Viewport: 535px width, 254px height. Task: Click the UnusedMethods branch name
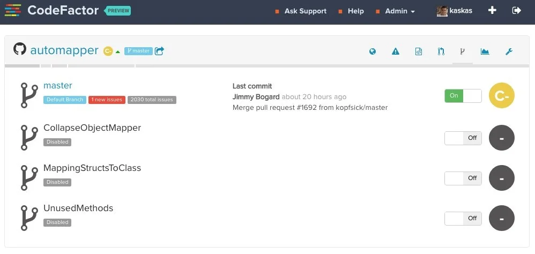click(x=78, y=208)
